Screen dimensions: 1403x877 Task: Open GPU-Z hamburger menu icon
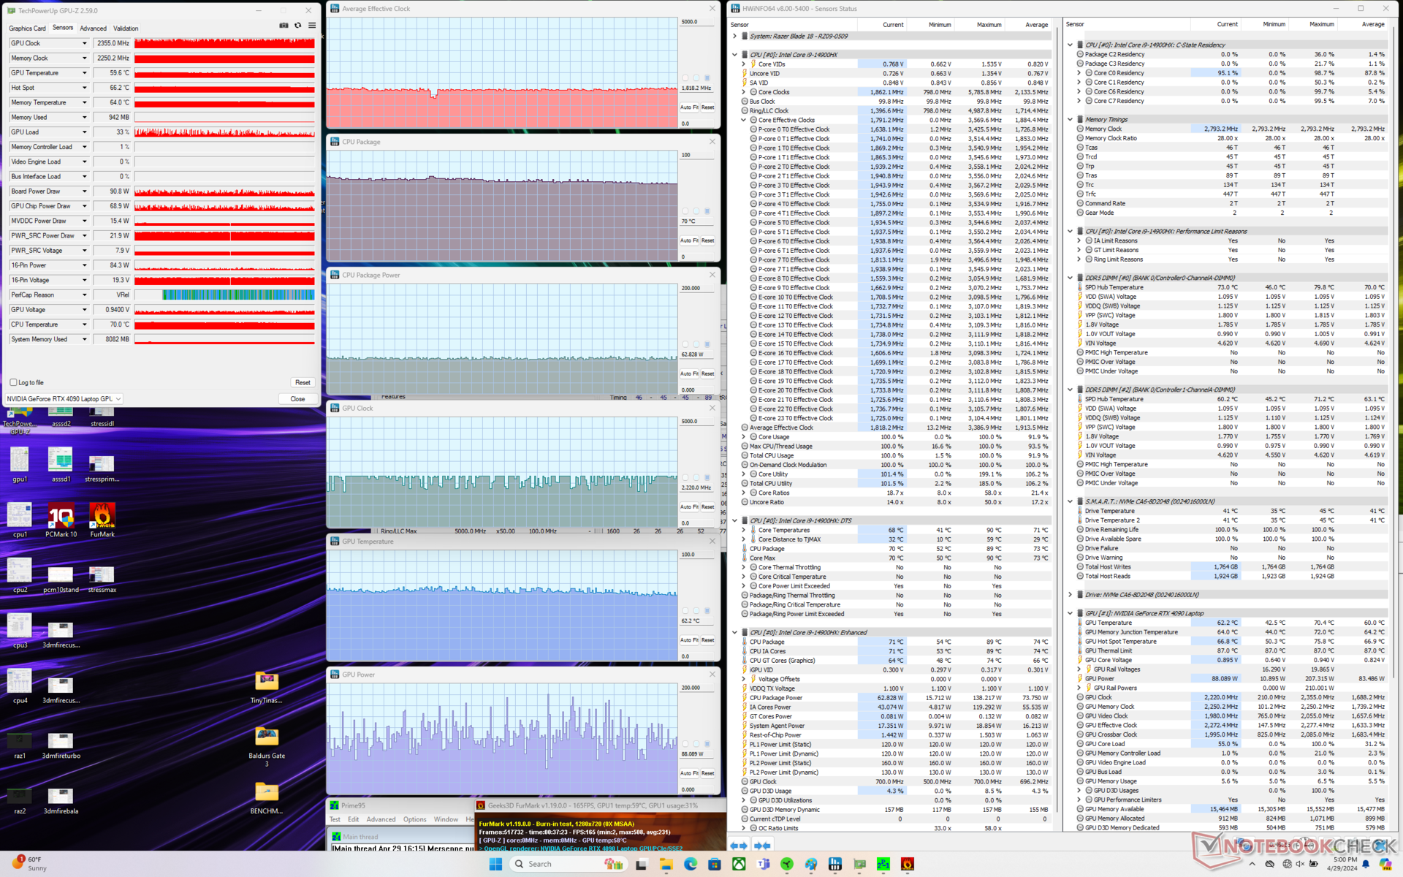point(312,26)
